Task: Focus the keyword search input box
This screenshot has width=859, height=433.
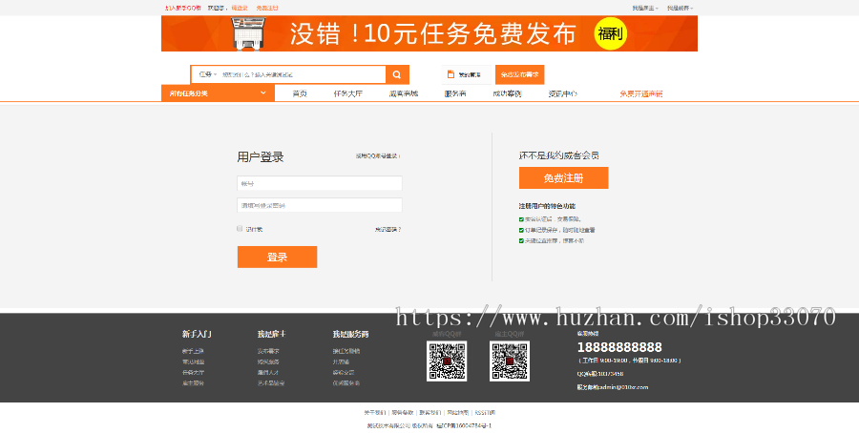Action: [303, 74]
